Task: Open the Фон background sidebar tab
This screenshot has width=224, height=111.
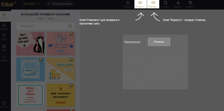Action: coord(4,48)
